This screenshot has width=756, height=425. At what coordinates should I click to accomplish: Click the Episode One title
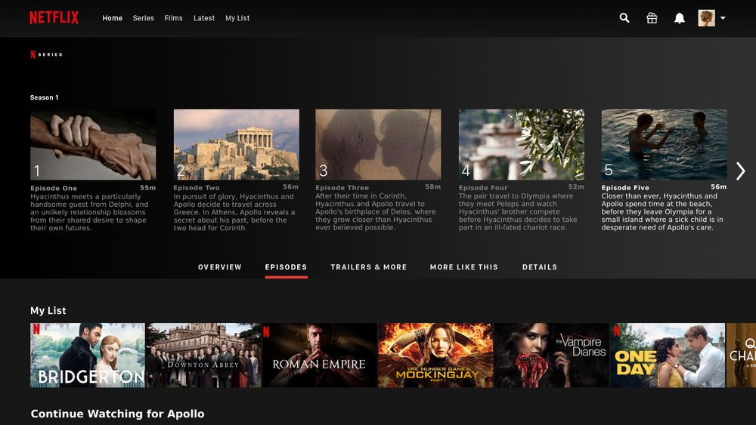point(54,188)
